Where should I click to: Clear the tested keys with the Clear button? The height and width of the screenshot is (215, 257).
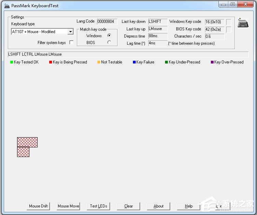(x=128, y=206)
